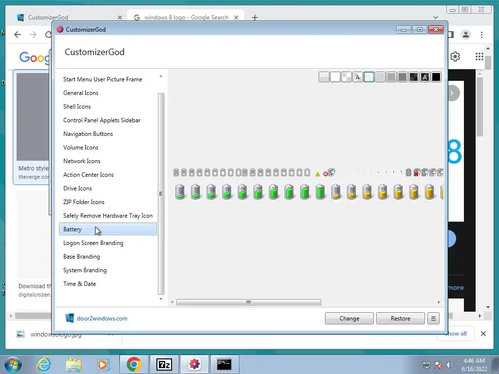The height and width of the screenshot is (374, 499).
Task: Click the right arrow of the icon preview scrollbar
Action: tap(439, 302)
